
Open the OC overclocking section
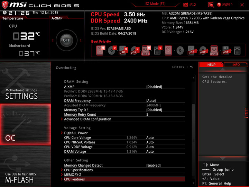[25, 124]
